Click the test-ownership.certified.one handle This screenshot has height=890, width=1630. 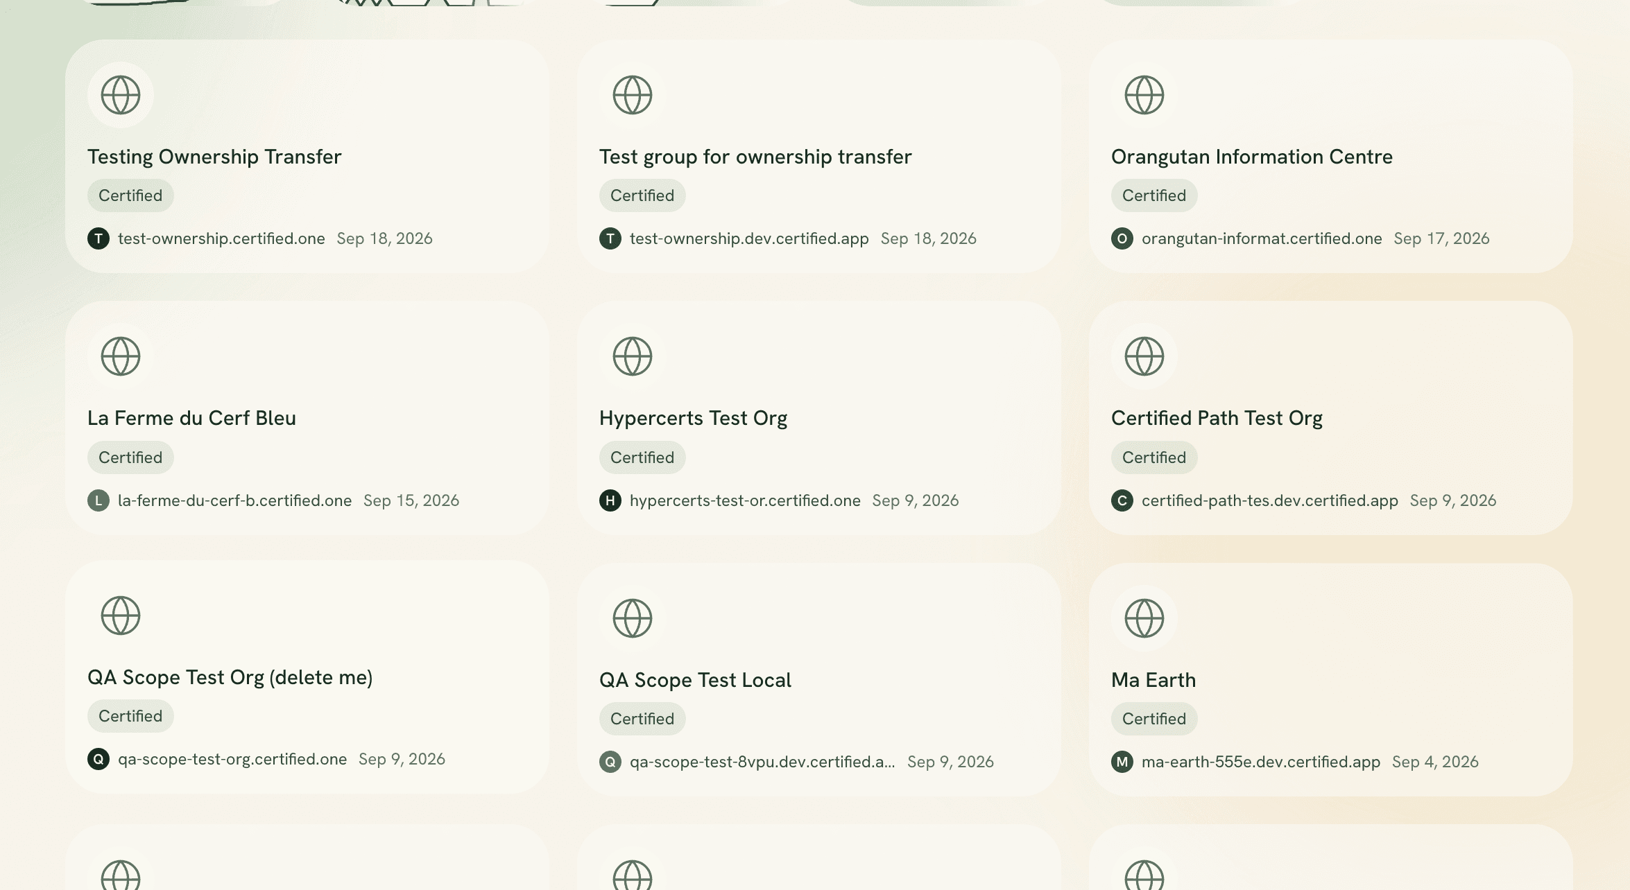(x=221, y=238)
